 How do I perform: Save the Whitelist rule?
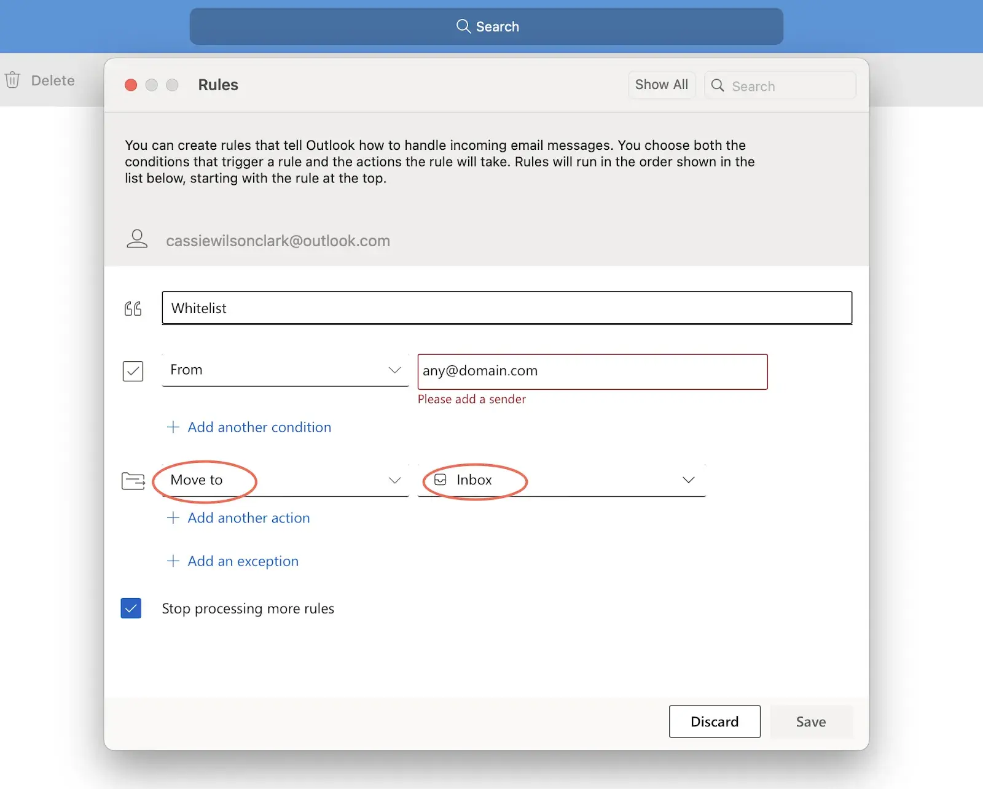(810, 721)
